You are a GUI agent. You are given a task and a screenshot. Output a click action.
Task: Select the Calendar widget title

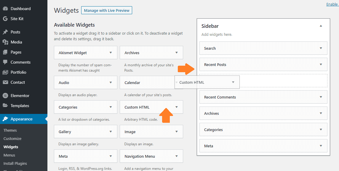click(132, 83)
